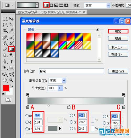131x138 pixels.
Task: Open the gradient tool preset picker arrow
Action: pos(12,5)
